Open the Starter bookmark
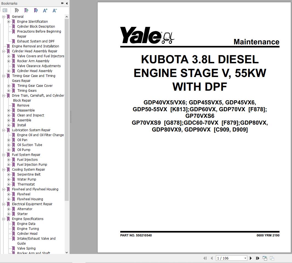 (x=22, y=214)
